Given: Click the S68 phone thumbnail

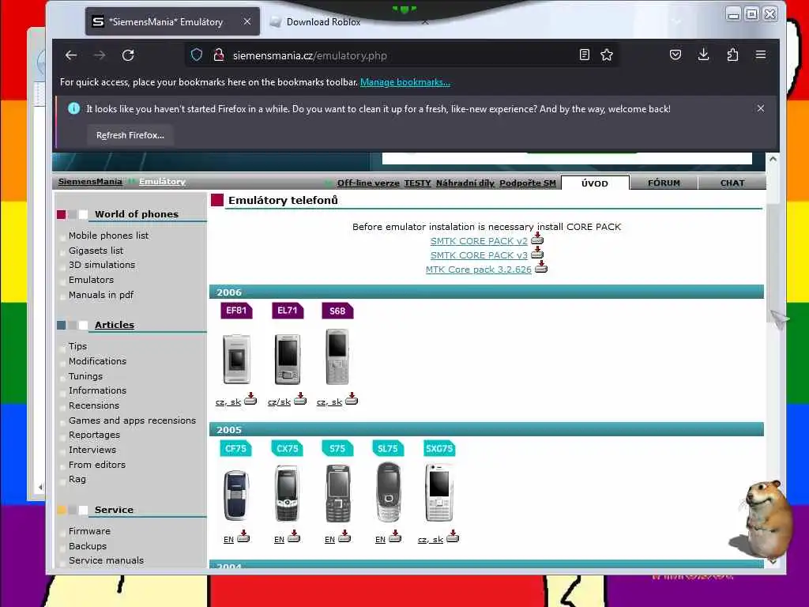Looking at the screenshot, I should coord(337,357).
